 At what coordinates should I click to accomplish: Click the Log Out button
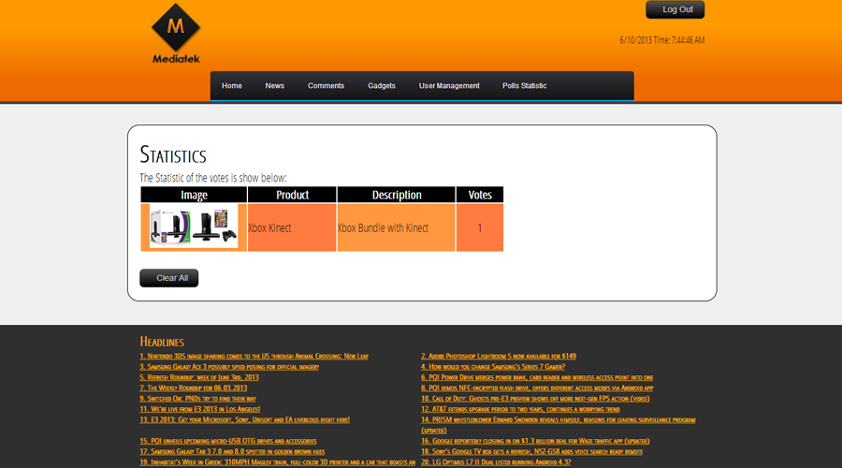coord(675,9)
